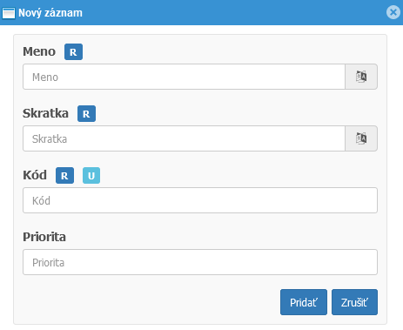Open translations for the Skratka field

click(361, 138)
